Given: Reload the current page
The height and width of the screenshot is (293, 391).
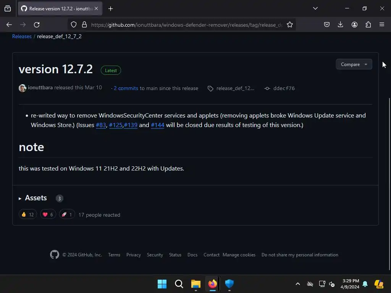Looking at the screenshot, I should (37, 25).
